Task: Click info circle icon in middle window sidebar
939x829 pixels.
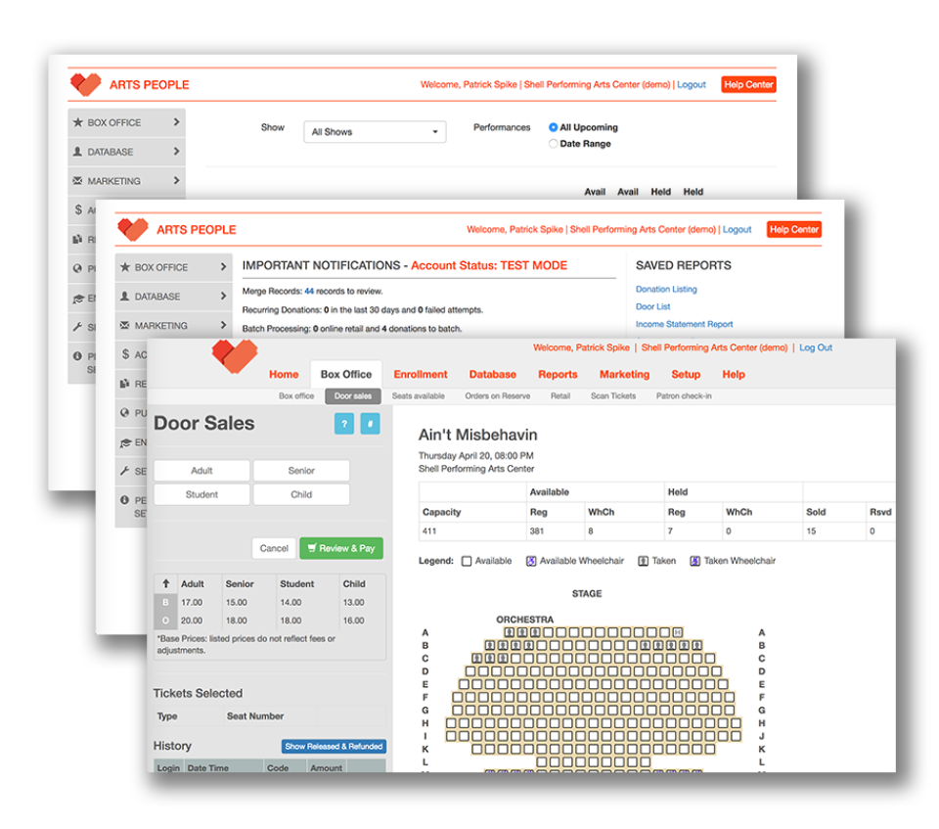Action: pyautogui.click(x=124, y=500)
